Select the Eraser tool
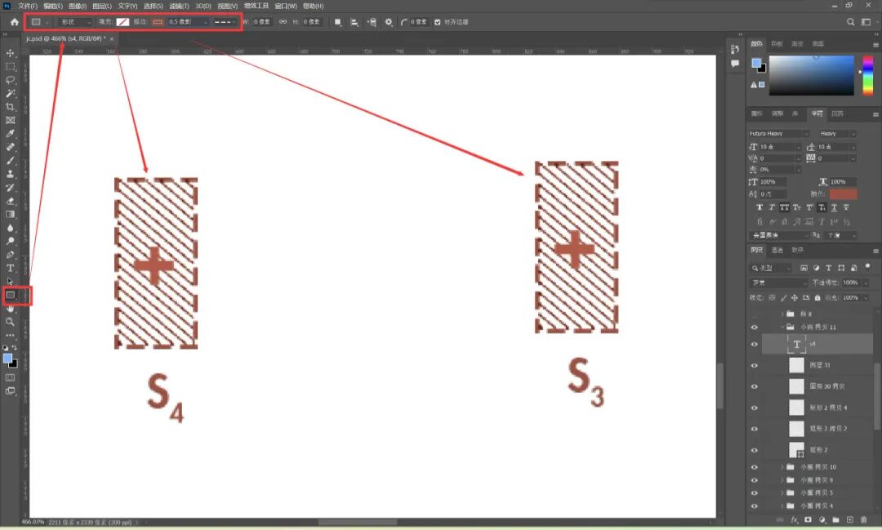Screen dimensions: 882x530 pos(10,202)
